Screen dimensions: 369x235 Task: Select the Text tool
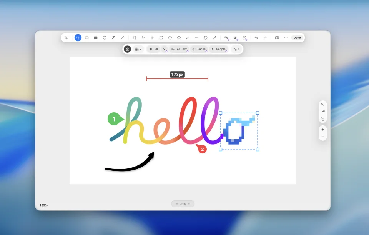coord(135,38)
